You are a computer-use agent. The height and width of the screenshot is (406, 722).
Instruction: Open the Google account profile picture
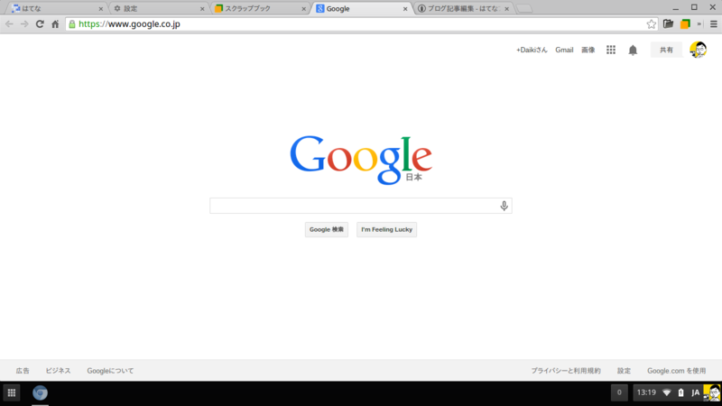[698, 50]
